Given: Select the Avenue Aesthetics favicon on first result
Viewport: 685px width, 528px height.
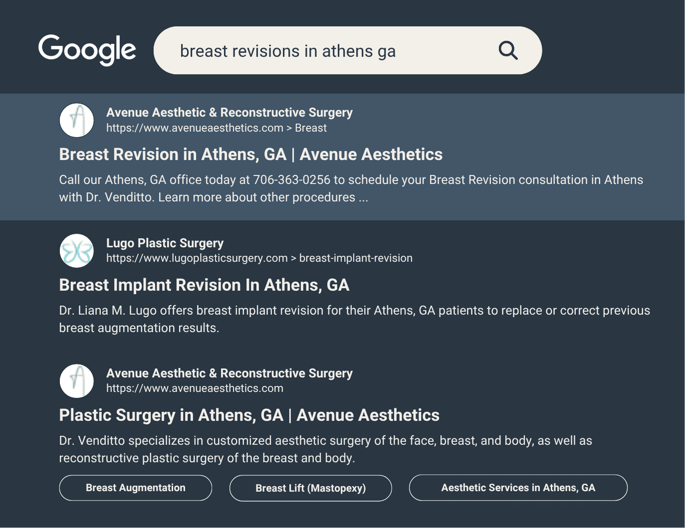Looking at the screenshot, I should 76,120.
